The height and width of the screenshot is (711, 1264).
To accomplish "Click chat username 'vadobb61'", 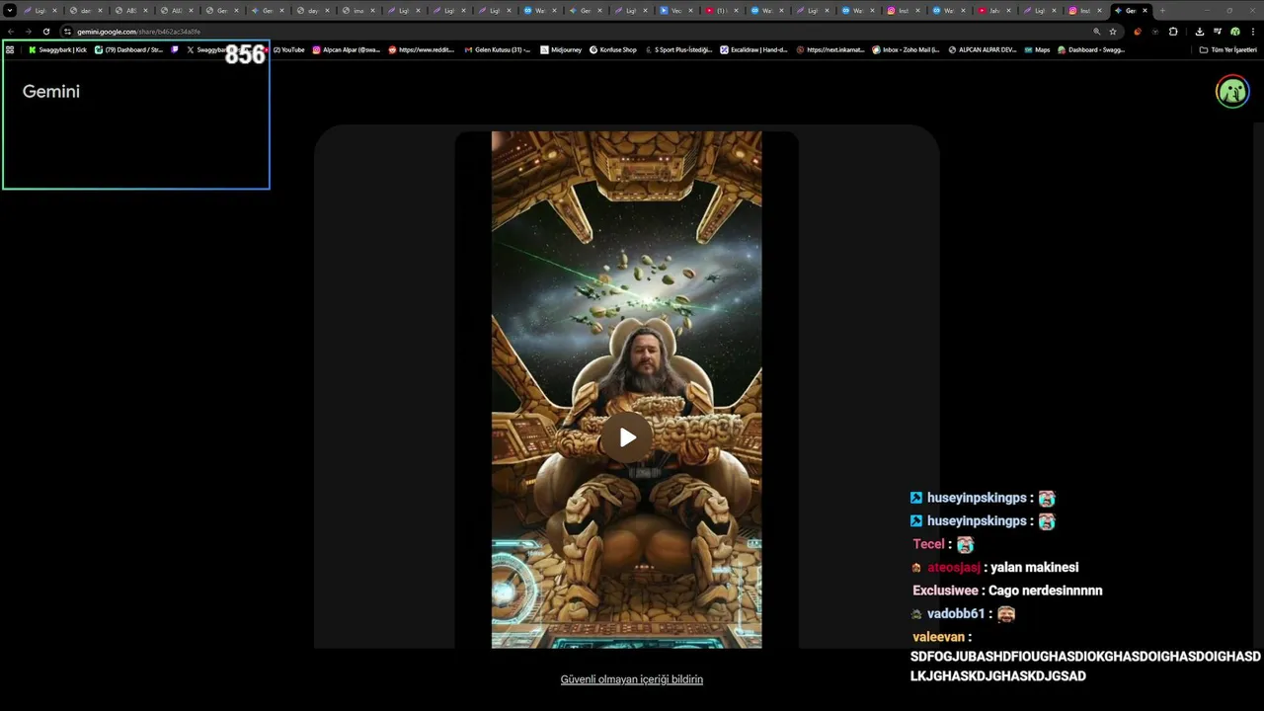I will [x=956, y=614].
